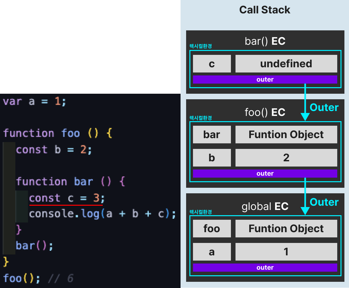Viewport: 349px width, 288px height.
Task: Click the '// 6' comment
Action: [61, 279]
